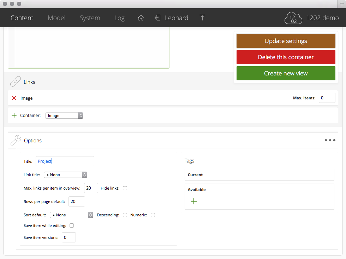The width and height of the screenshot is (346, 259).
Task: Check the Numeric sort checkbox
Action: [x=153, y=215]
